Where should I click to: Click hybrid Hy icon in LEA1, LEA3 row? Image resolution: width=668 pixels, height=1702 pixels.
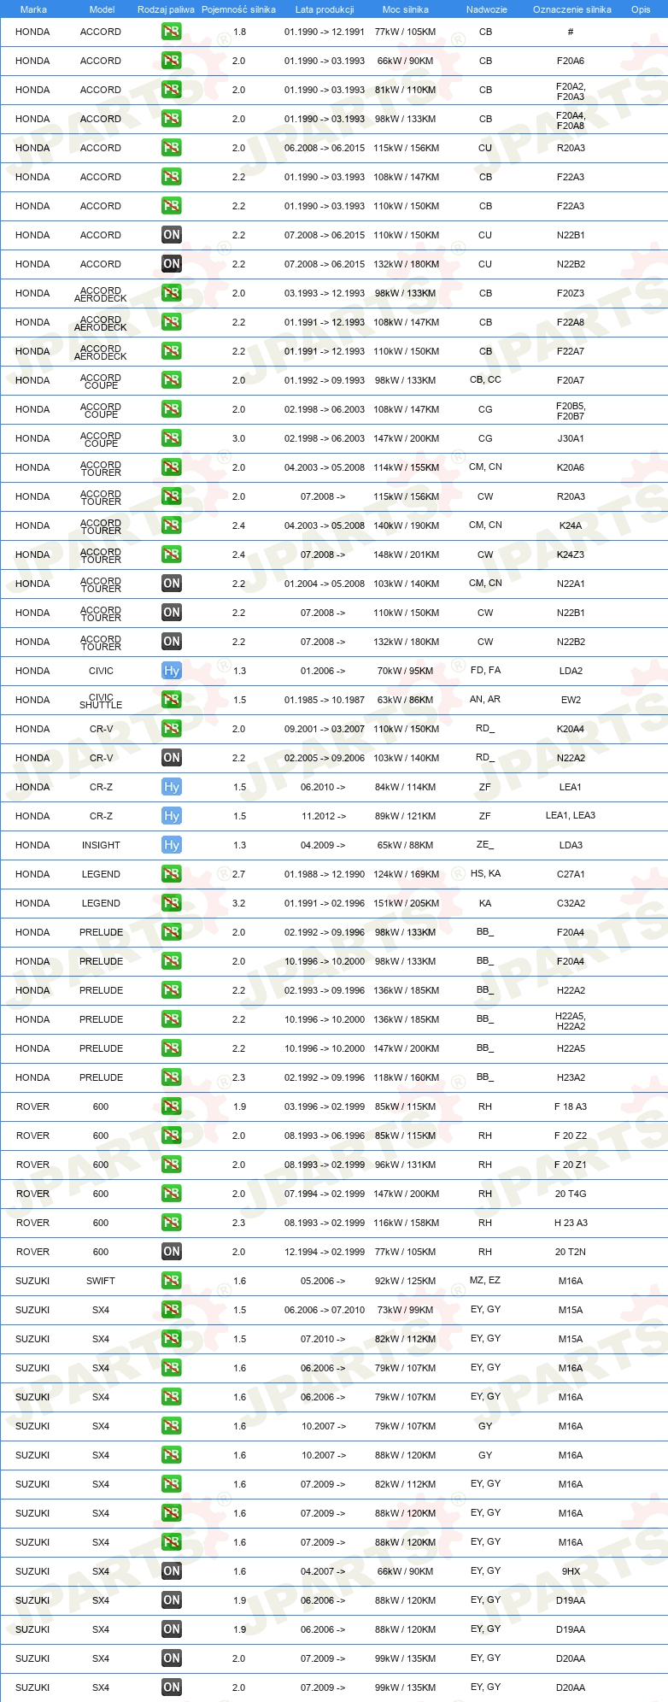tap(172, 816)
